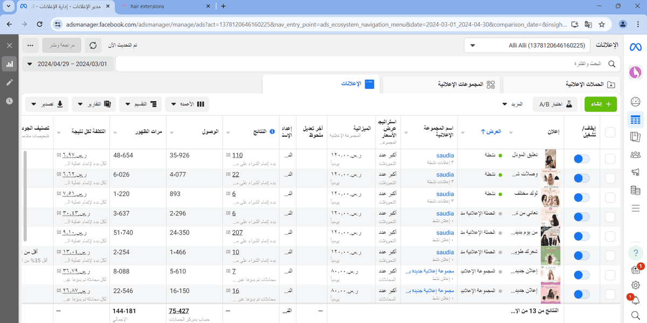Image resolution: width=647 pixels, height=323 pixels.
Task: Open the saudia ad set link in first row
Action: pos(445,155)
